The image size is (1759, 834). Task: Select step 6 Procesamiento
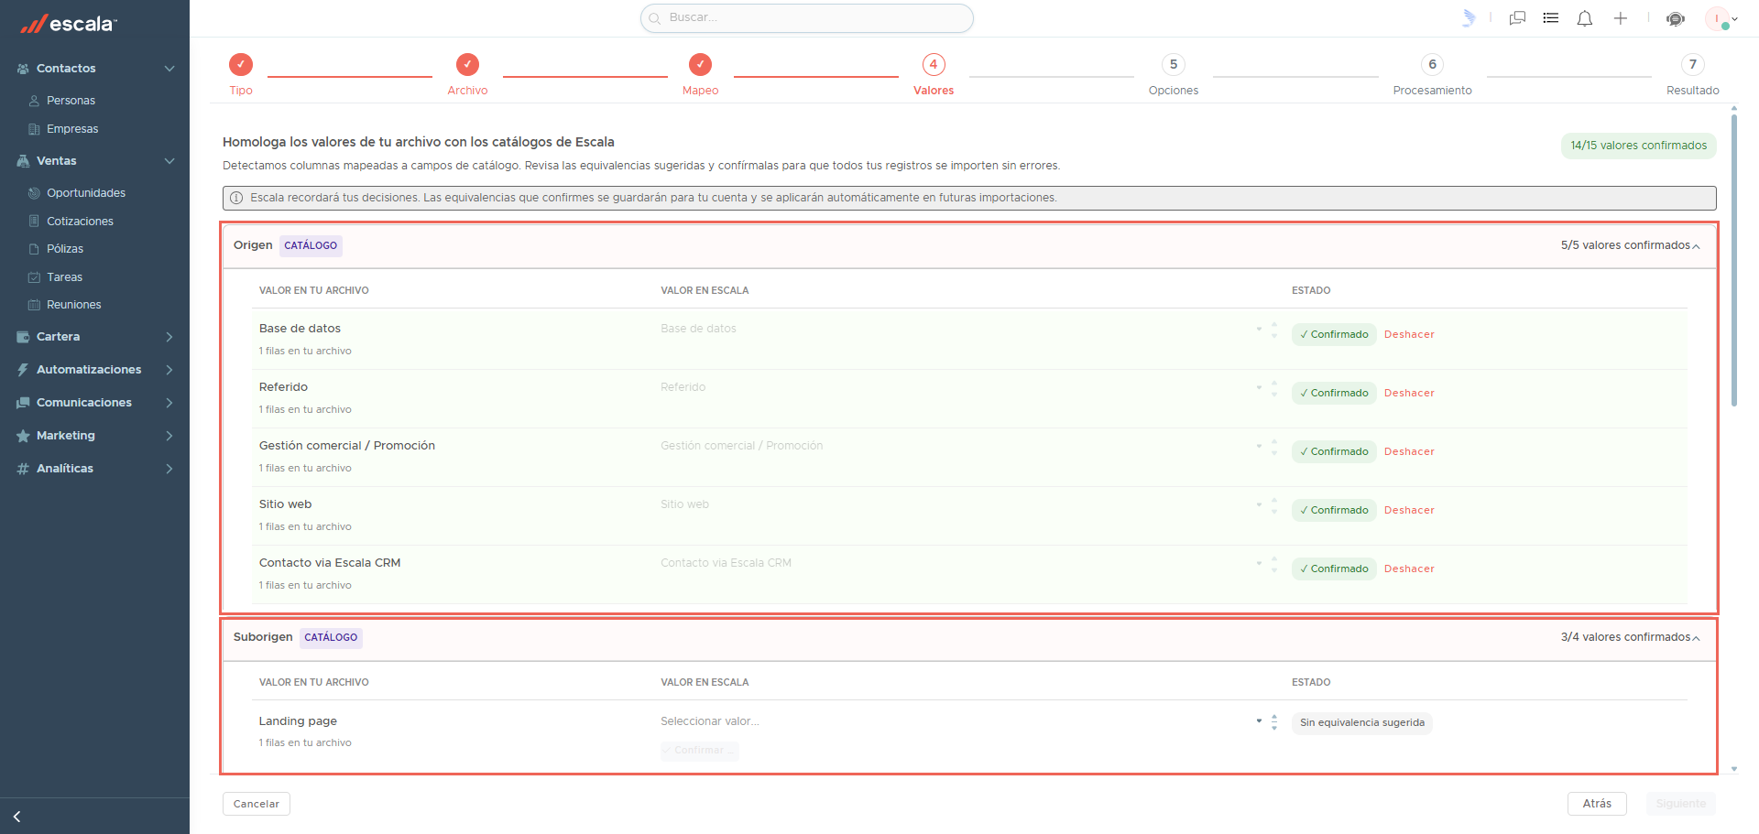coord(1433,74)
